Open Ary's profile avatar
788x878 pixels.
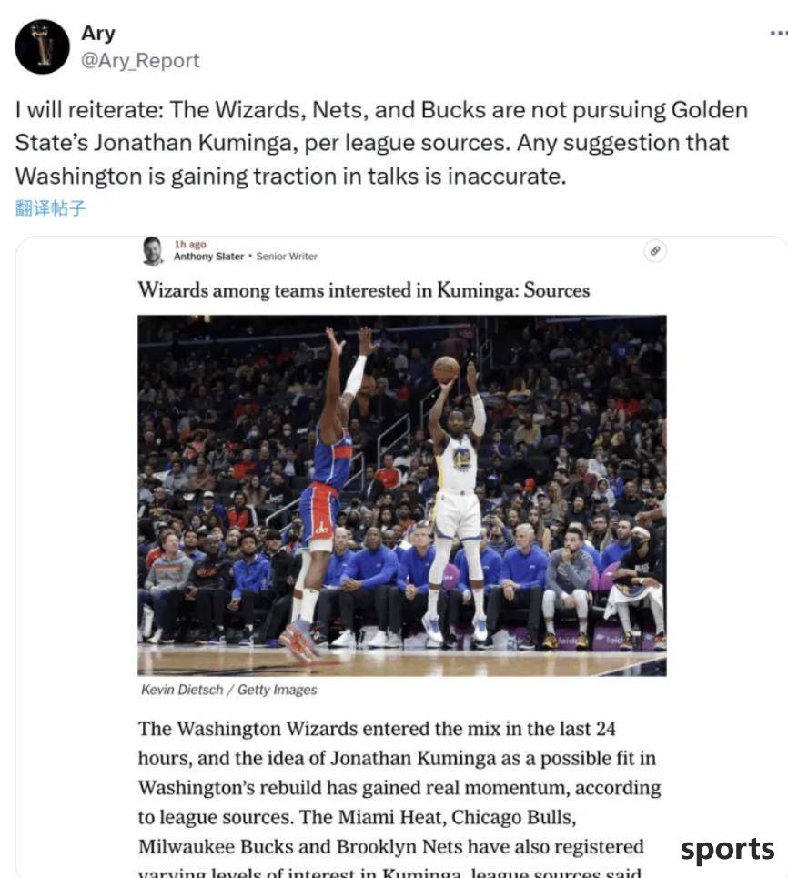point(42,46)
